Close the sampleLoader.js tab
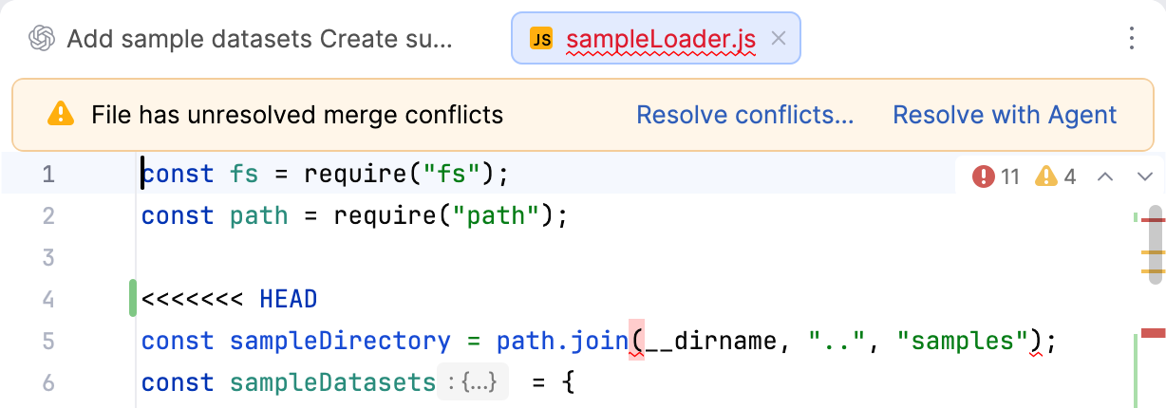The height and width of the screenshot is (408, 1166). pos(779,39)
